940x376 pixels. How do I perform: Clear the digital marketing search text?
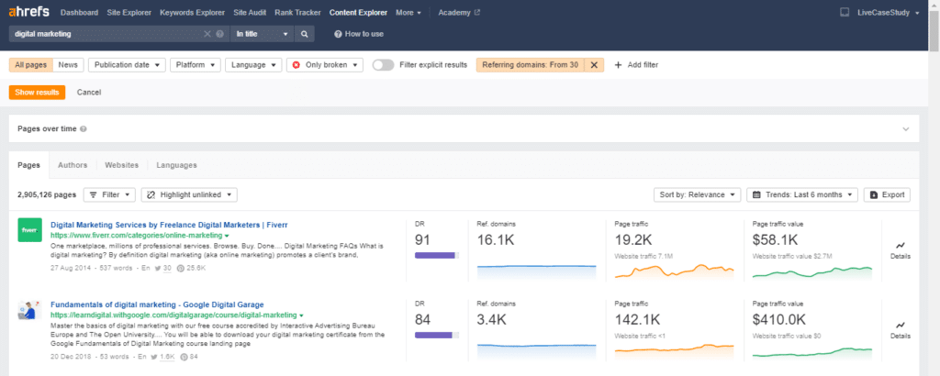click(207, 34)
